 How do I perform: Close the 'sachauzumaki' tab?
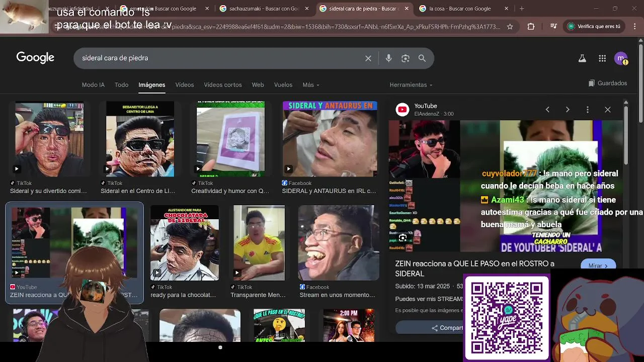point(307,9)
